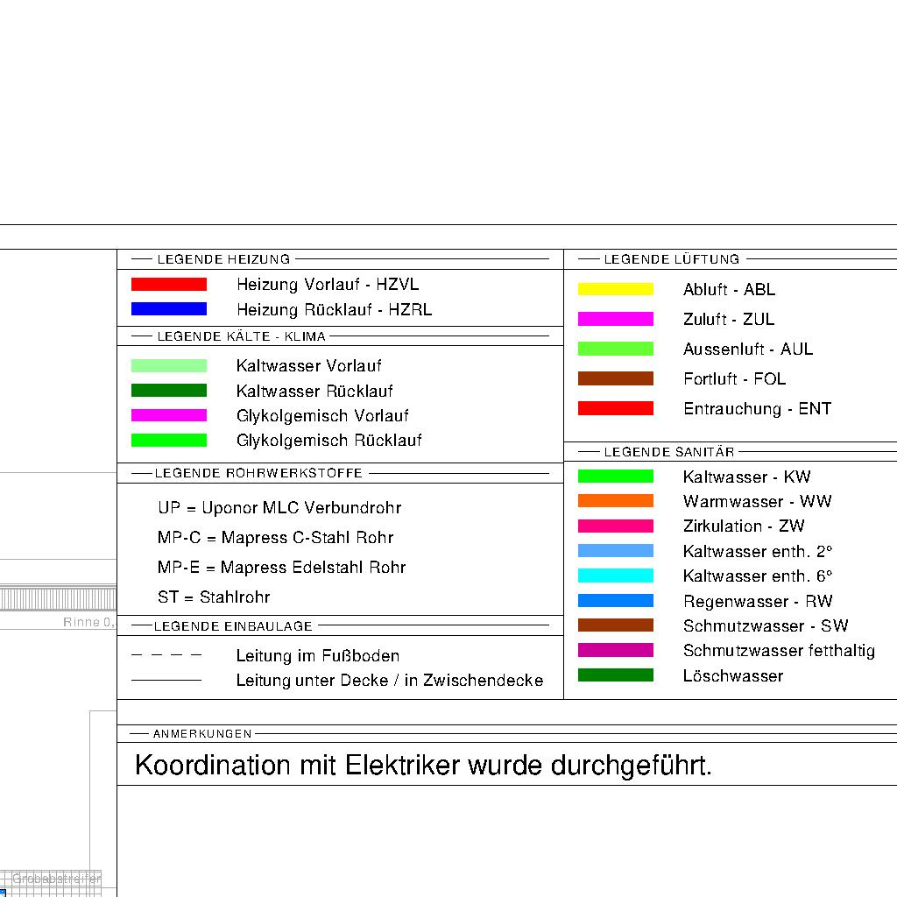
Task: Select the Legende Rohrwerkstoffe heading
Action: (258, 473)
